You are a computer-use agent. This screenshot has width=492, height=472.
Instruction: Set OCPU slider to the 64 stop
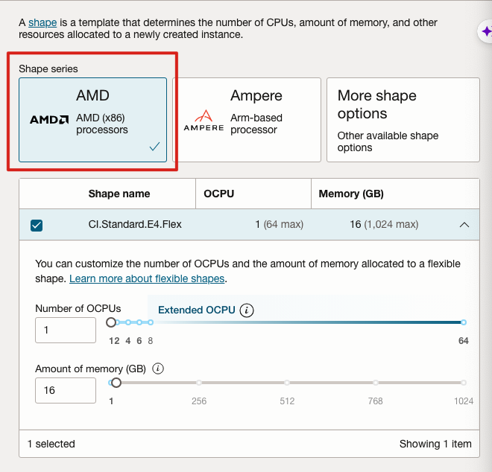tap(463, 322)
